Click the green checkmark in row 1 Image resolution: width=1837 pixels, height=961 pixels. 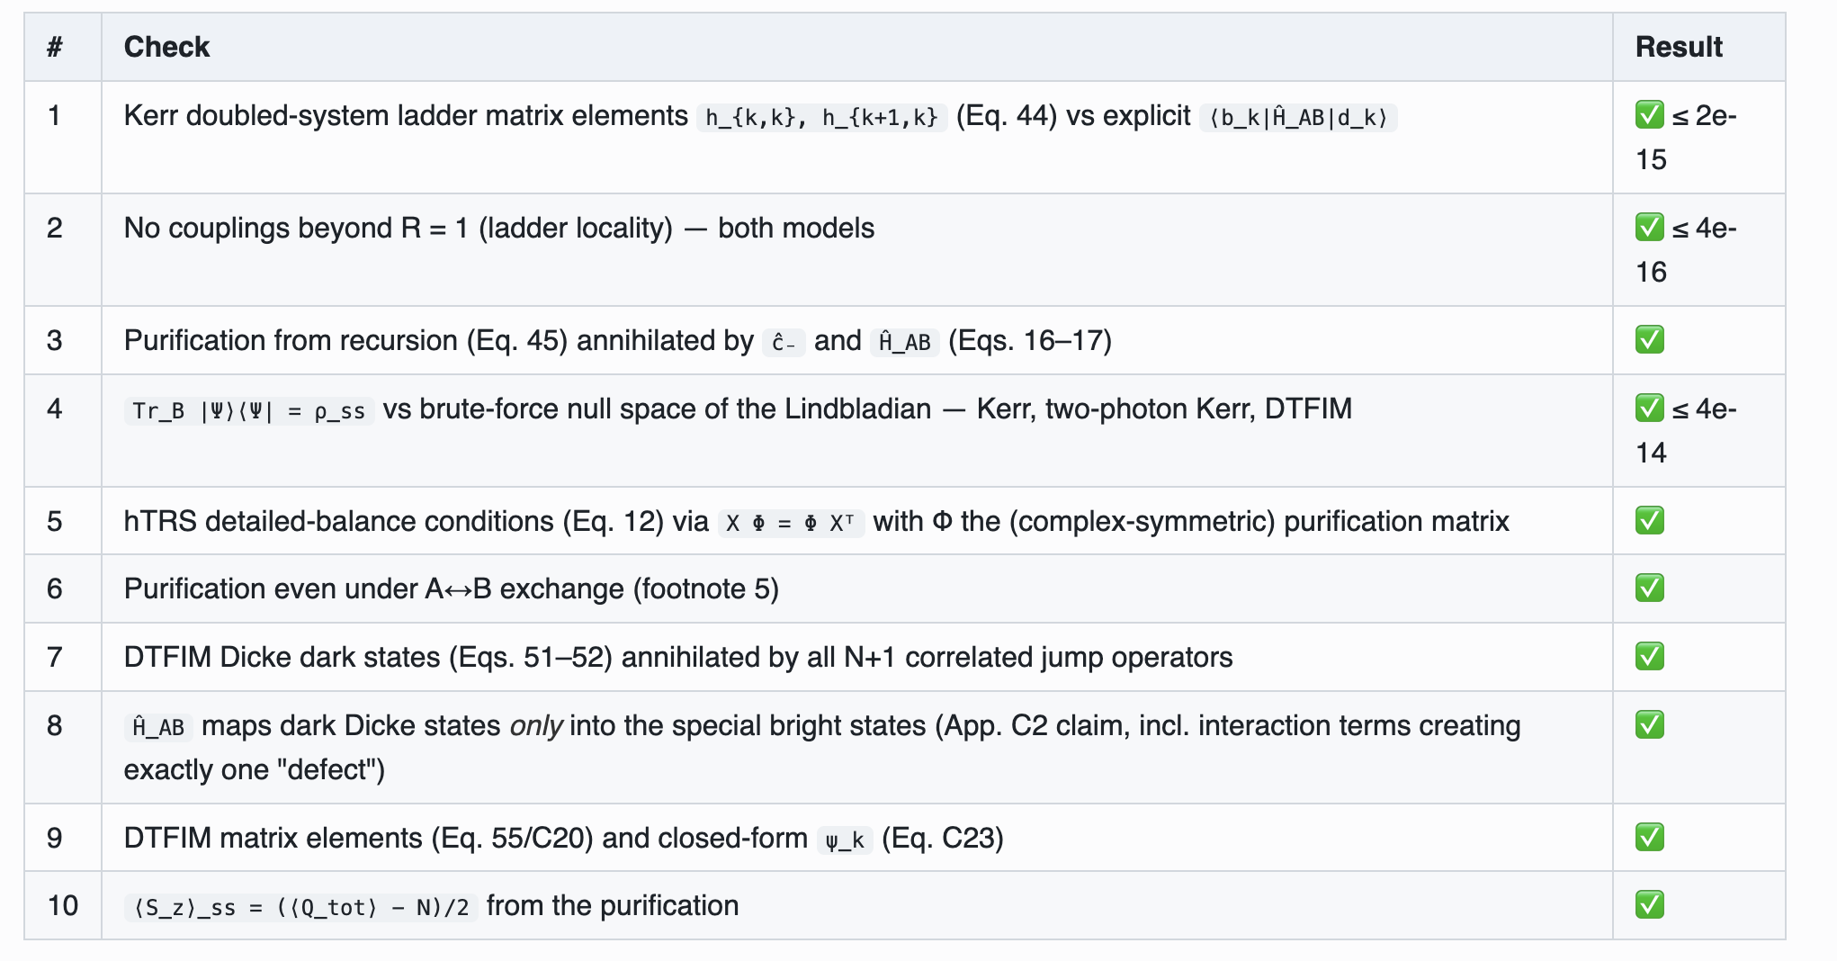(1650, 115)
